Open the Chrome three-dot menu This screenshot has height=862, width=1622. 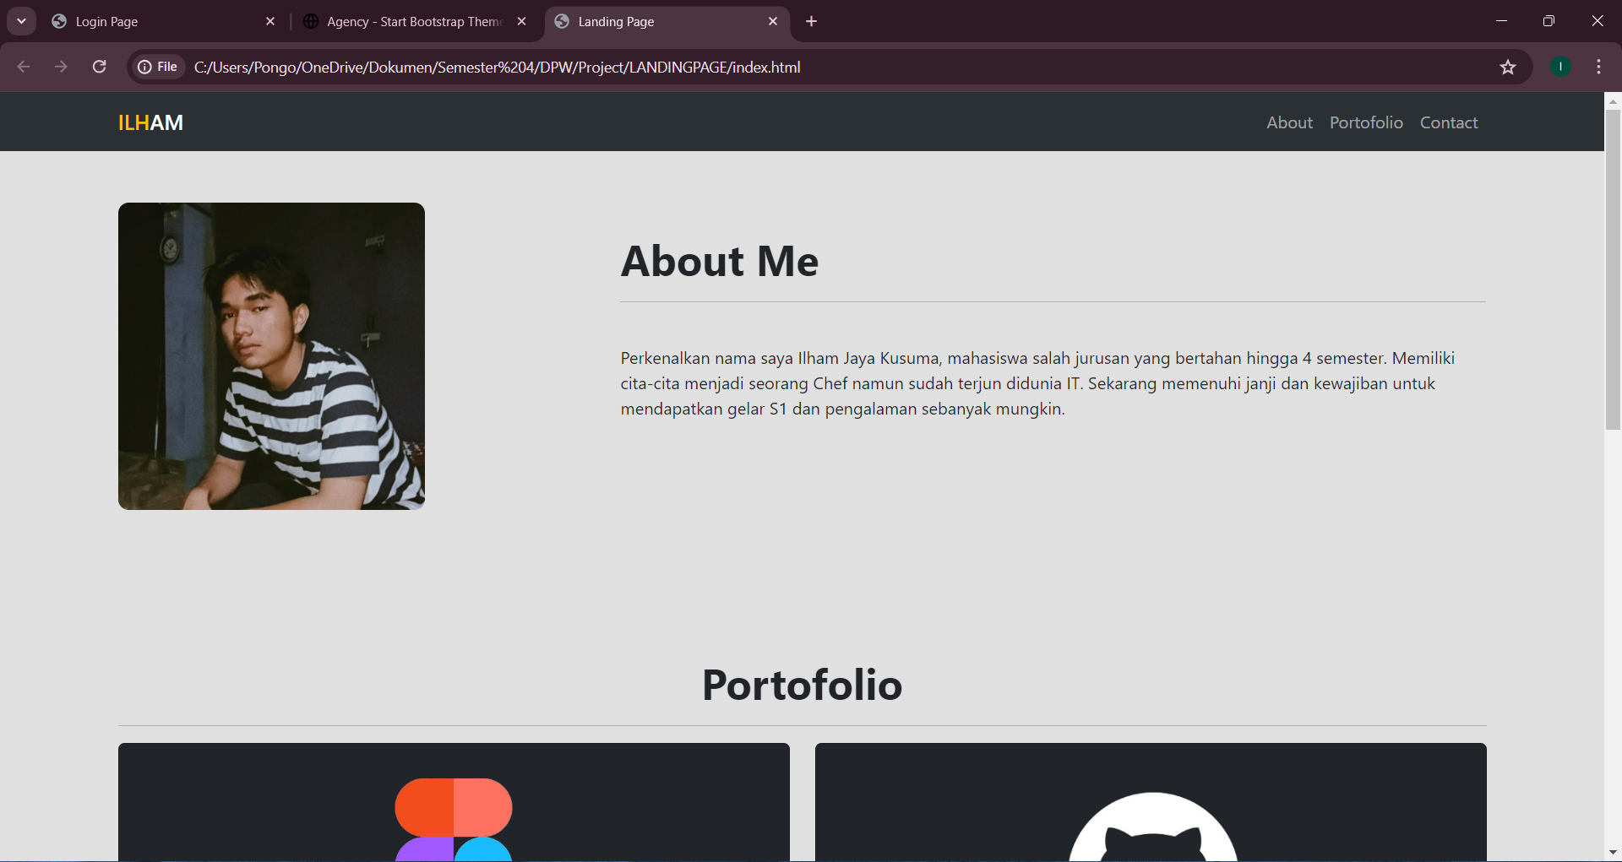pos(1598,67)
